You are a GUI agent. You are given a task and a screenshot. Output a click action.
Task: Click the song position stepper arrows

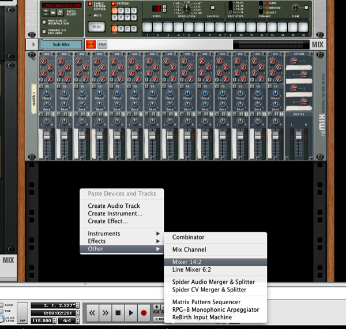pyautogui.click(x=77, y=305)
